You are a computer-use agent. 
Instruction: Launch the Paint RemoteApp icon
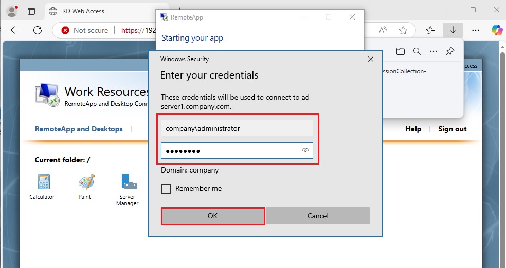tap(85, 183)
